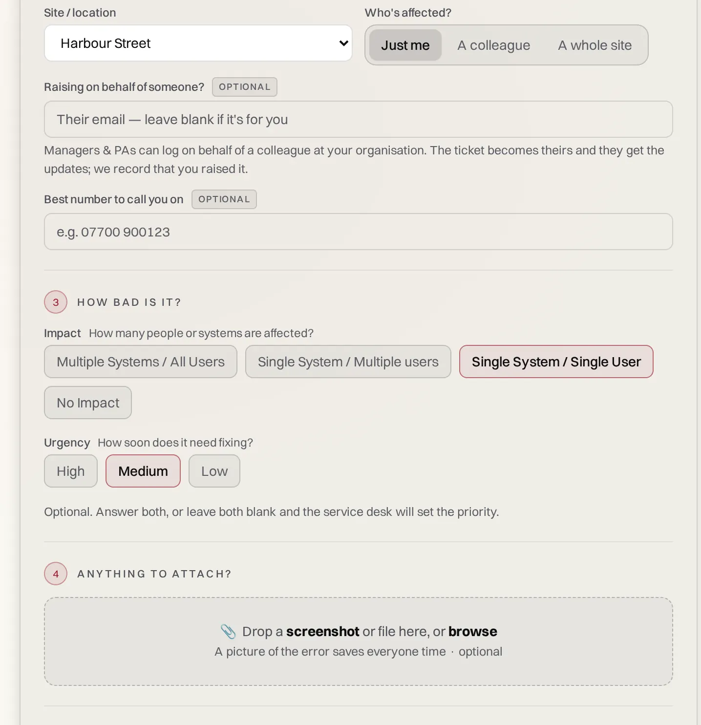The height and width of the screenshot is (725, 701).
Task: Click the OPTIONAL tag beside 'Raising on behalf'
Action: (245, 87)
